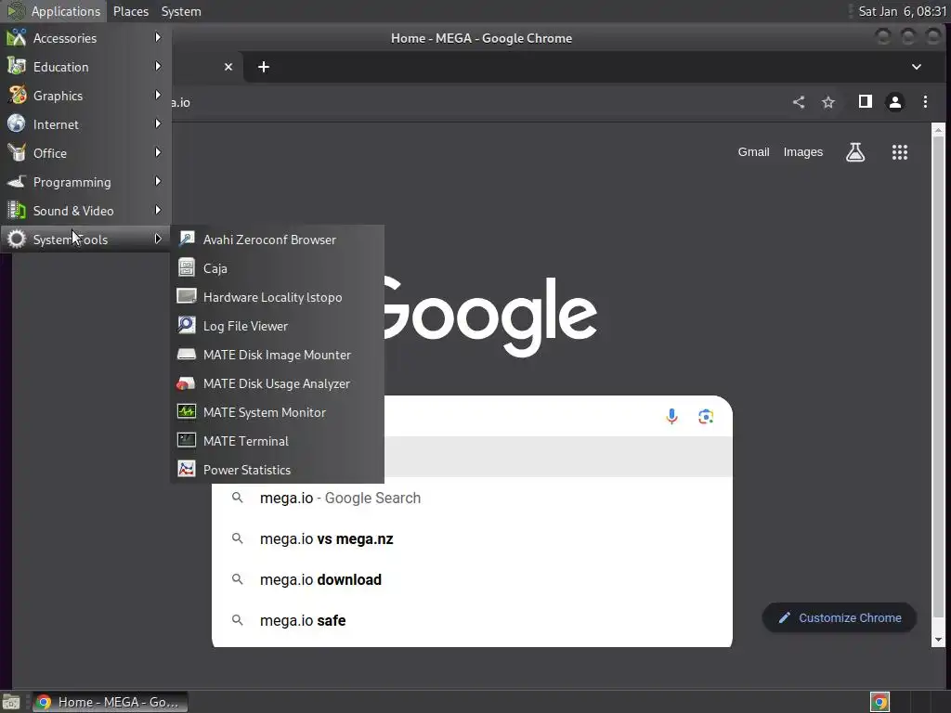
Task: Expand the Internet submenu arrow
Action: [158, 123]
